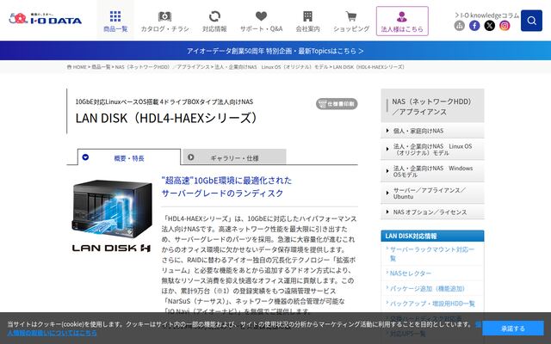Open the 商品一覧 grid menu

115,21
